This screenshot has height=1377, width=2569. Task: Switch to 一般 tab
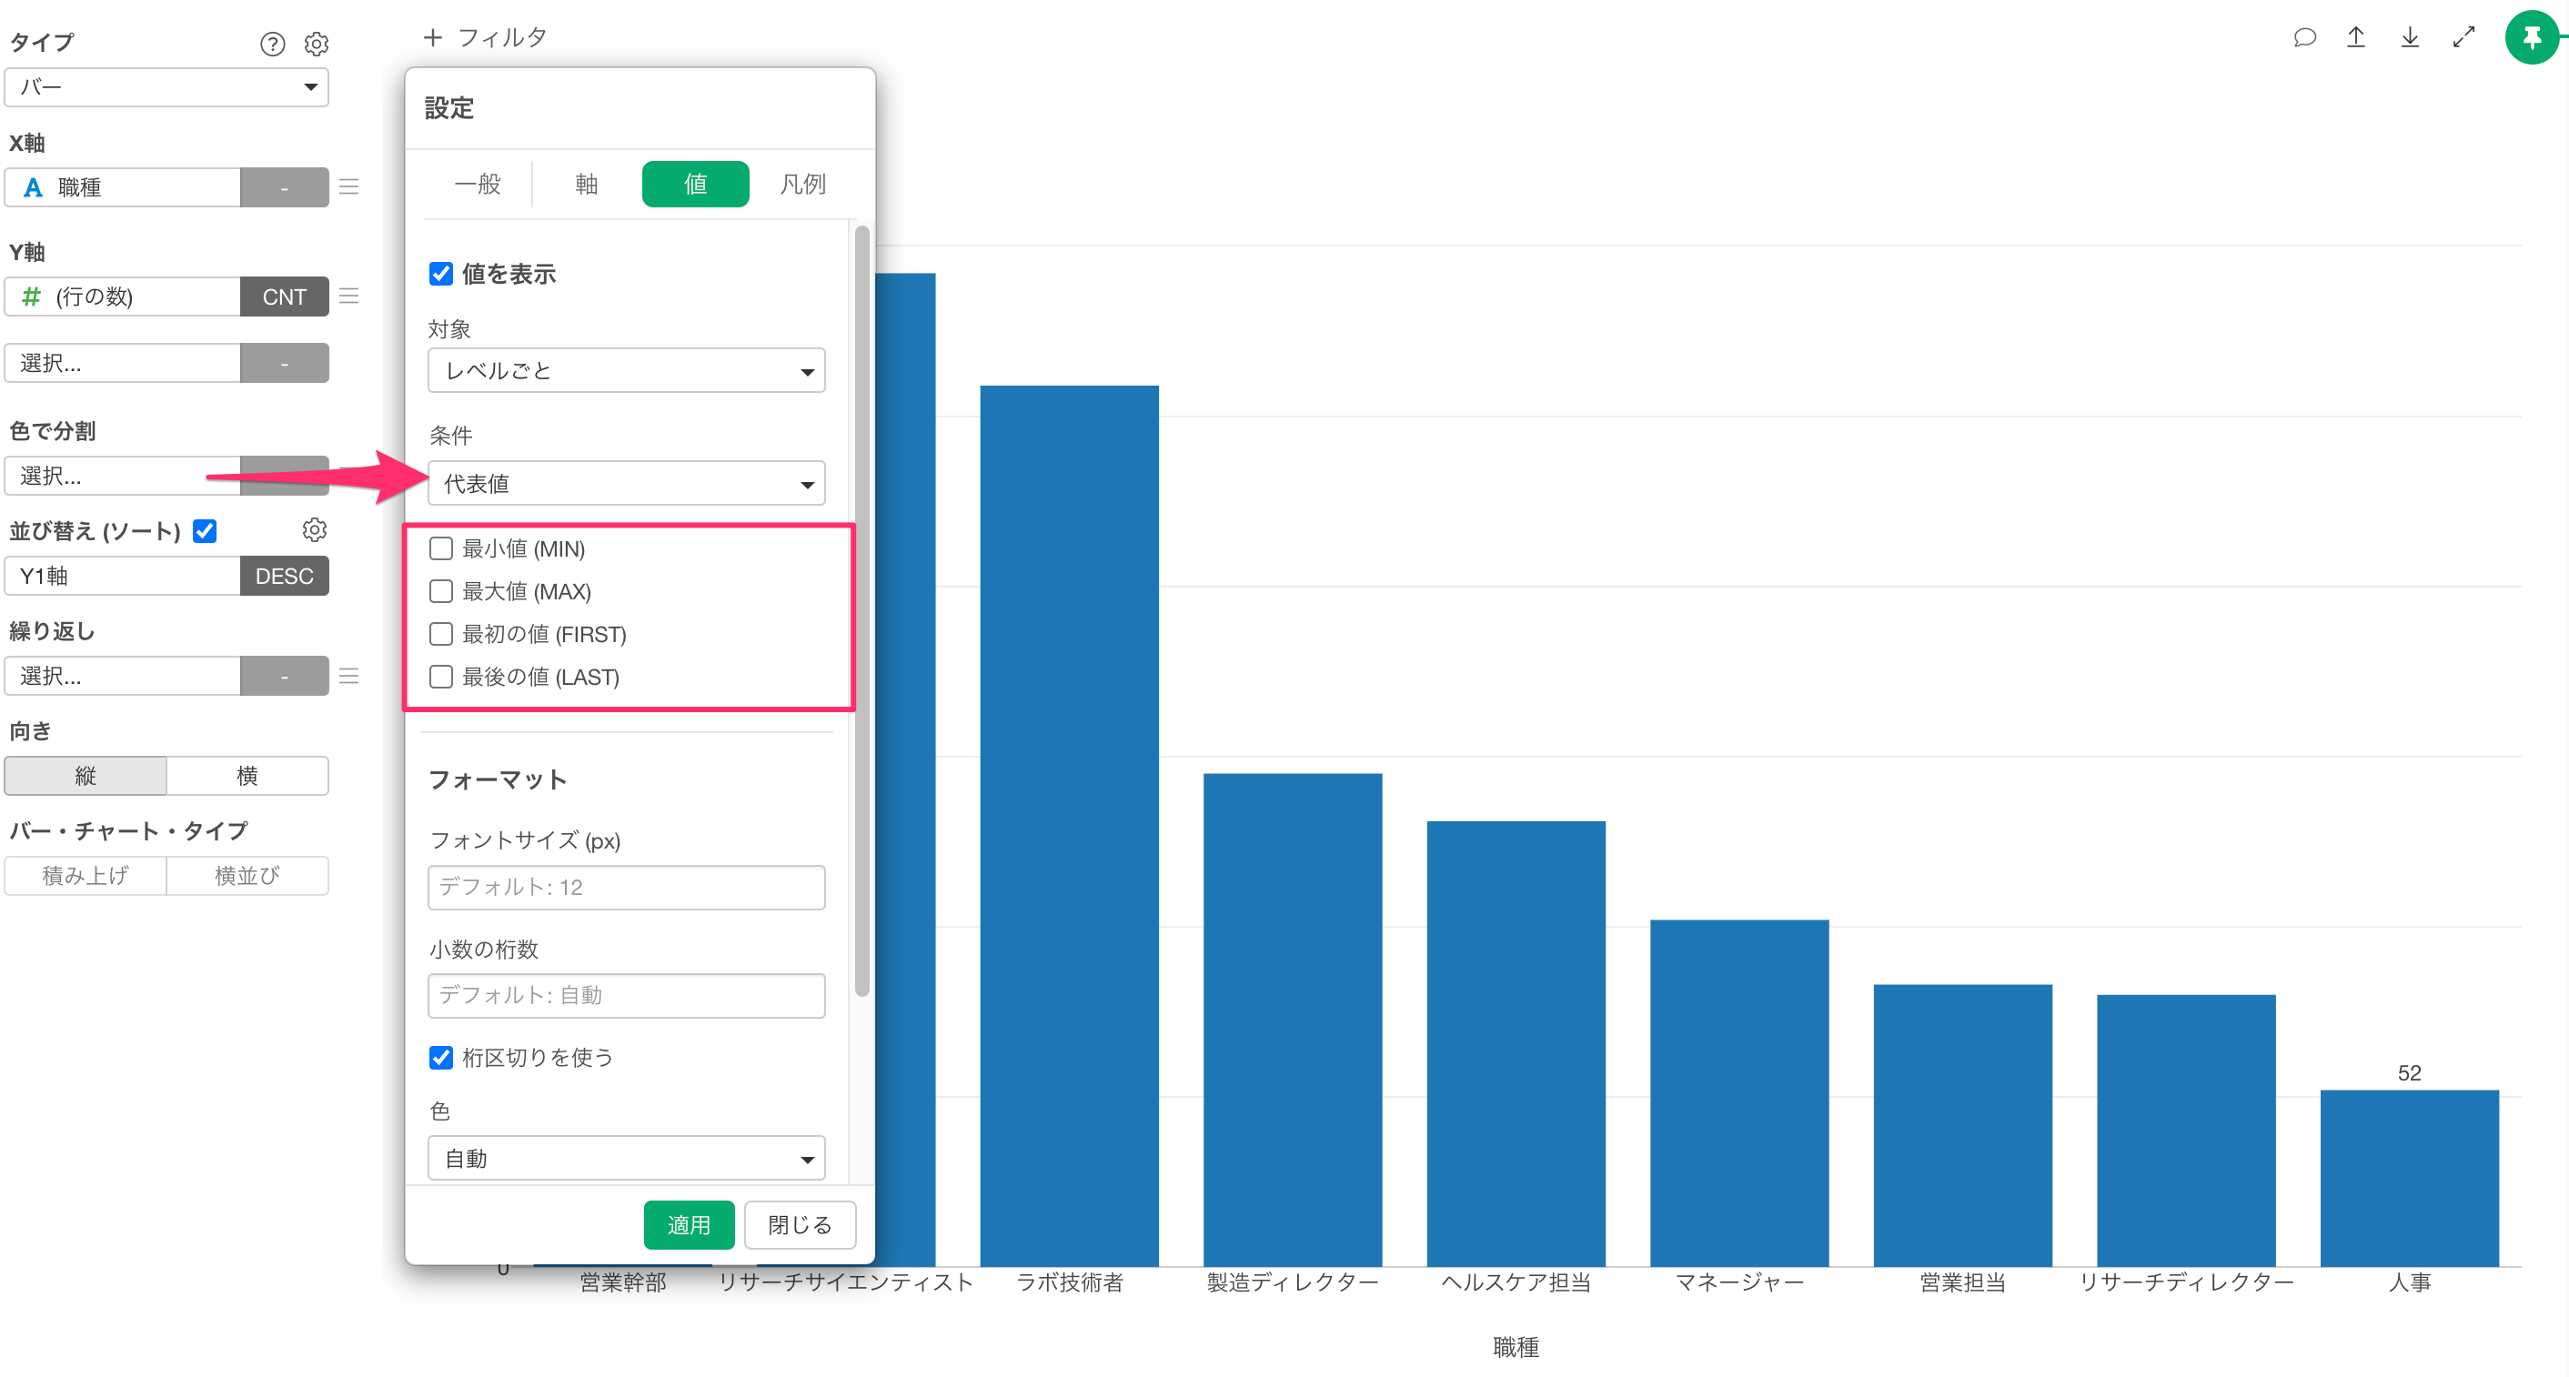tap(478, 184)
